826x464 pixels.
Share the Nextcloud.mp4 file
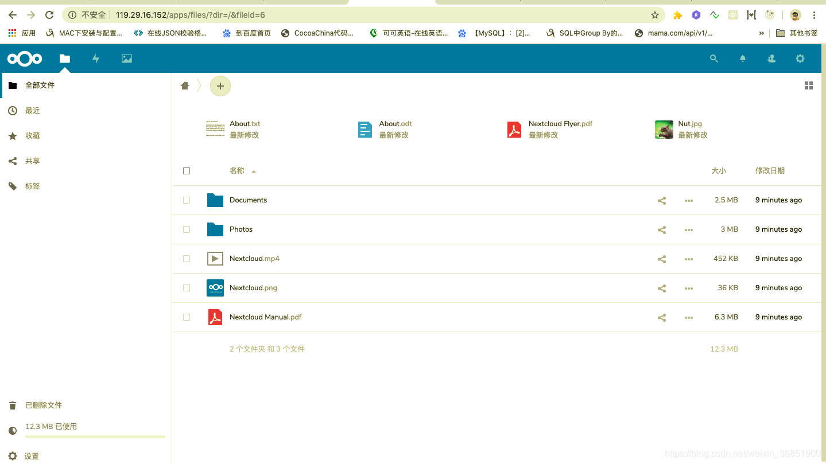[662, 259]
